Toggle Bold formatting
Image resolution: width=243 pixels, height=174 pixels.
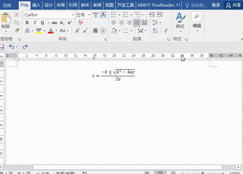tap(27, 23)
